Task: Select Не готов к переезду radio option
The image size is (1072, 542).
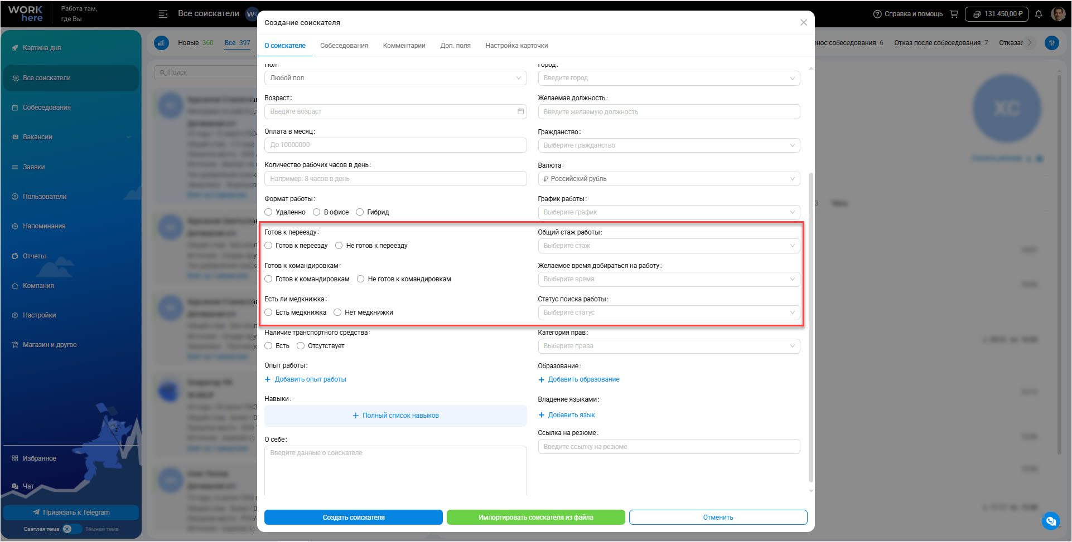Action: pyautogui.click(x=339, y=246)
